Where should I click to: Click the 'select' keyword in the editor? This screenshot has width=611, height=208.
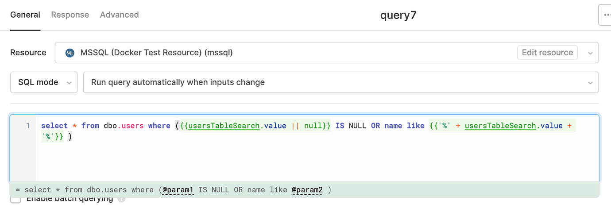[54, 126]
